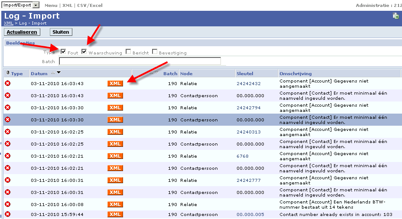Click the Sluiten button
402x219 pixels.
[x=61, y=32]
